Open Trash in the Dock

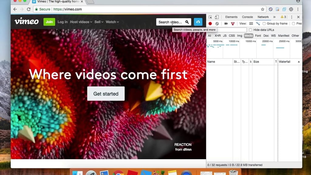(x=234, y=173)
